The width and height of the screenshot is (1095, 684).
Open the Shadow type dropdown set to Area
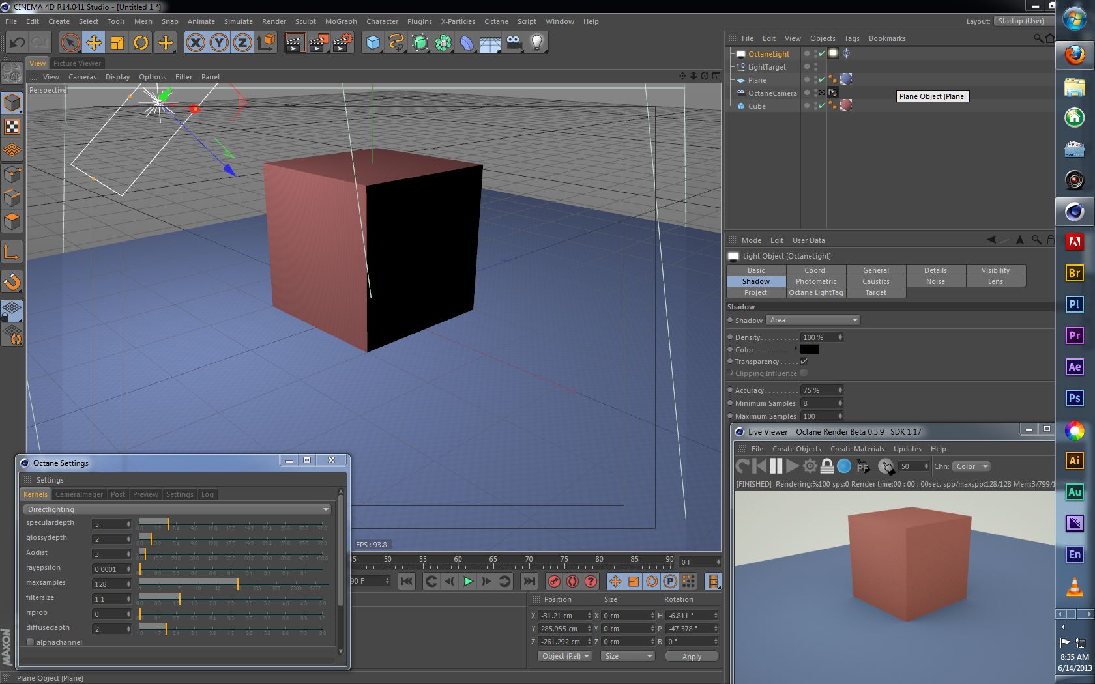point(813,320)
